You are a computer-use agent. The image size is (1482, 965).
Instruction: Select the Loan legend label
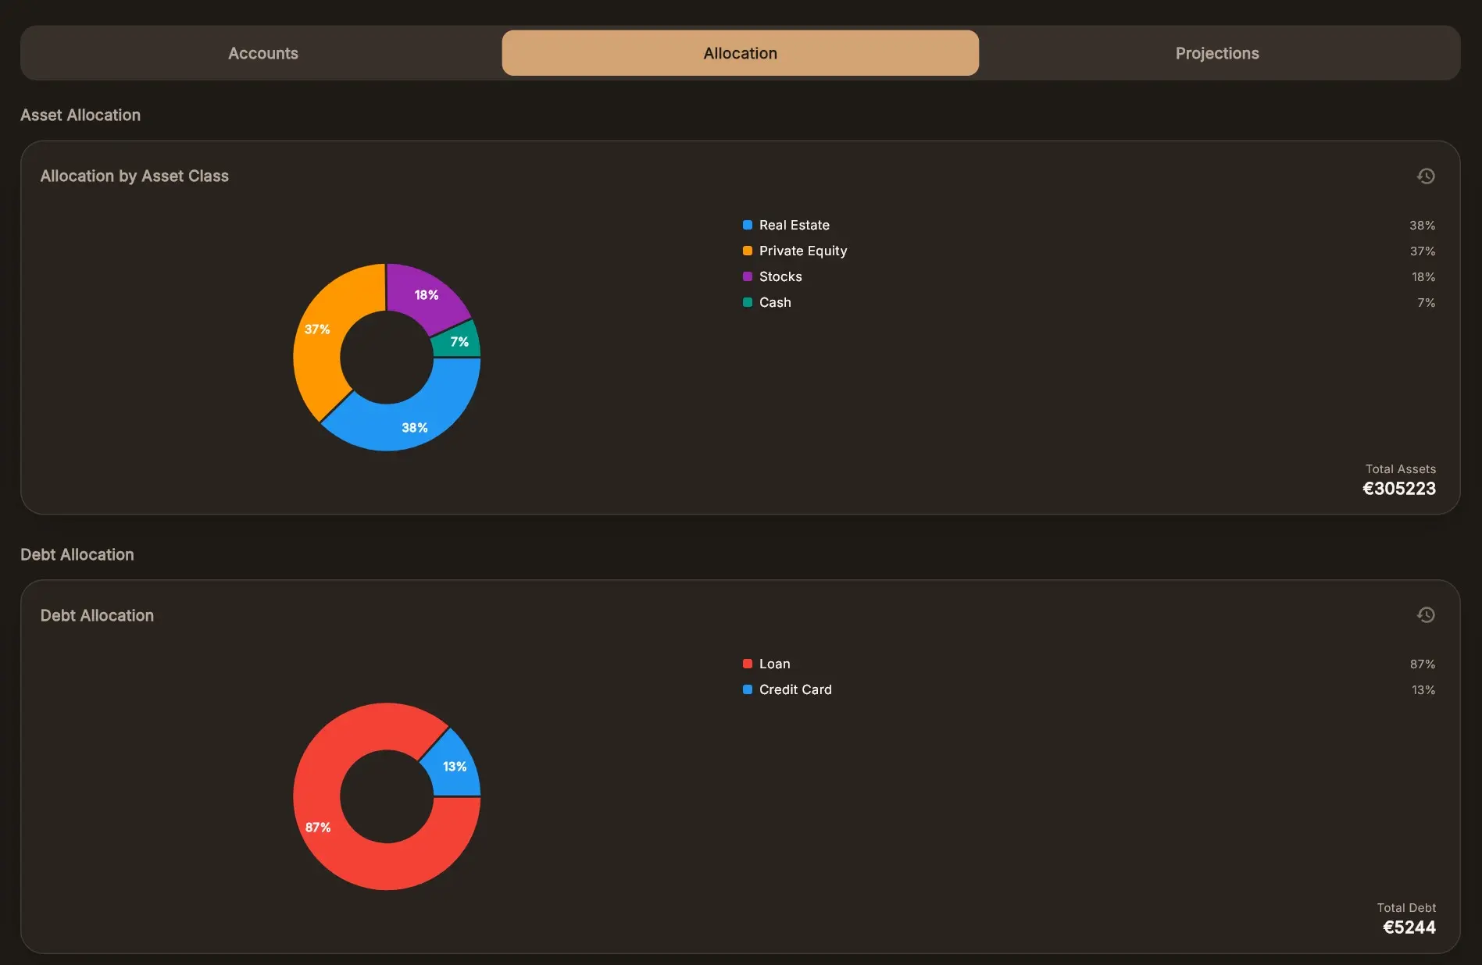(x=775, y=664)
